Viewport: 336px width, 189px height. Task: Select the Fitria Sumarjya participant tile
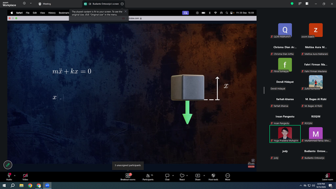point(285,65)
